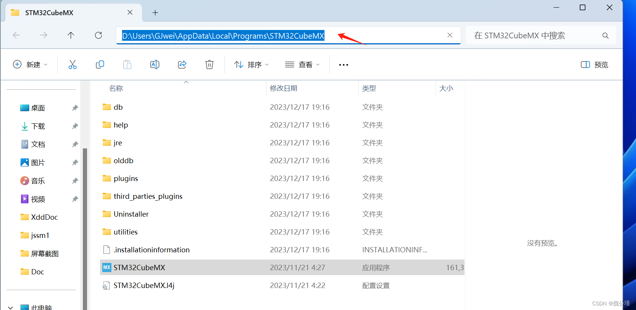Click the Paste clipboard icon
Screen dimensions: 636x310
(x=127, y=65)
